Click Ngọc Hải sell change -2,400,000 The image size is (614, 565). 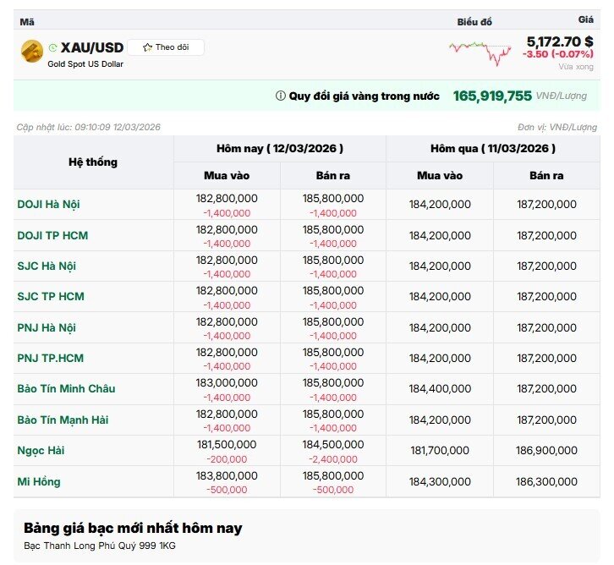[x=333, y=459]
